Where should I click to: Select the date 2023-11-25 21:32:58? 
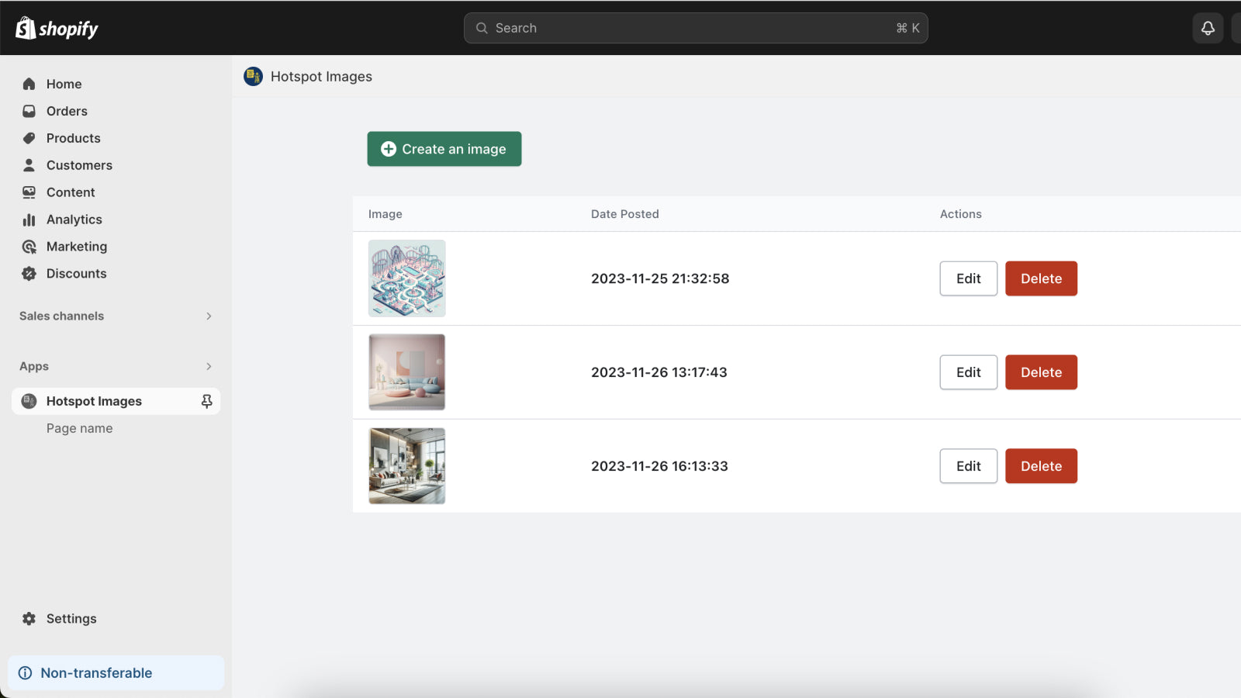[x=660, y=278]
